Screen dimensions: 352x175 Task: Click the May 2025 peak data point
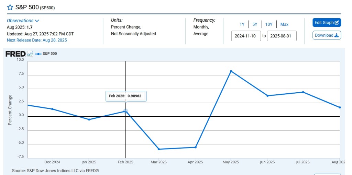(231, 71)
